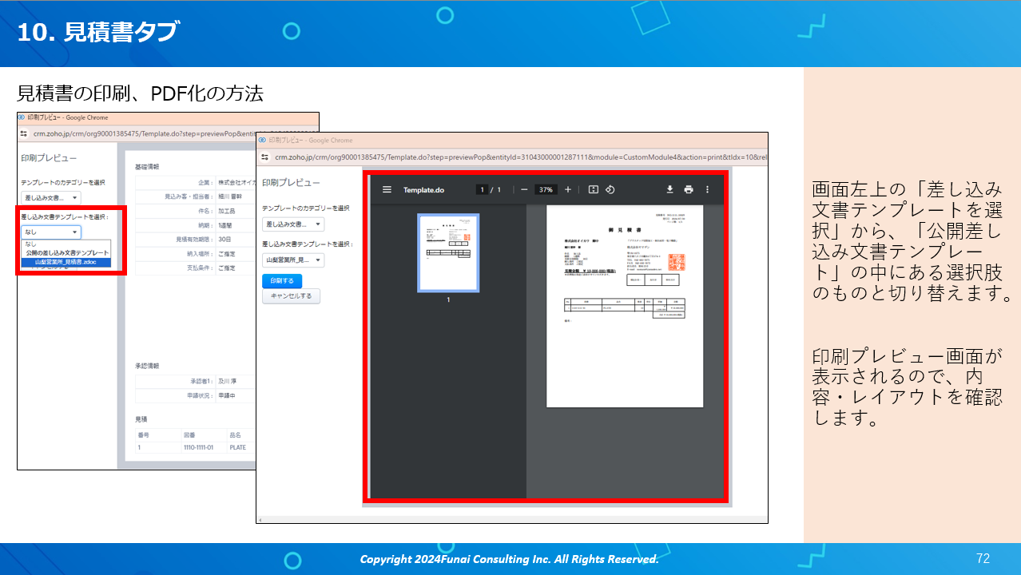Viewport: 1021px width, 575px height.
Task: Click site info icon in back window address bar
Action: [x=24, y=133]
